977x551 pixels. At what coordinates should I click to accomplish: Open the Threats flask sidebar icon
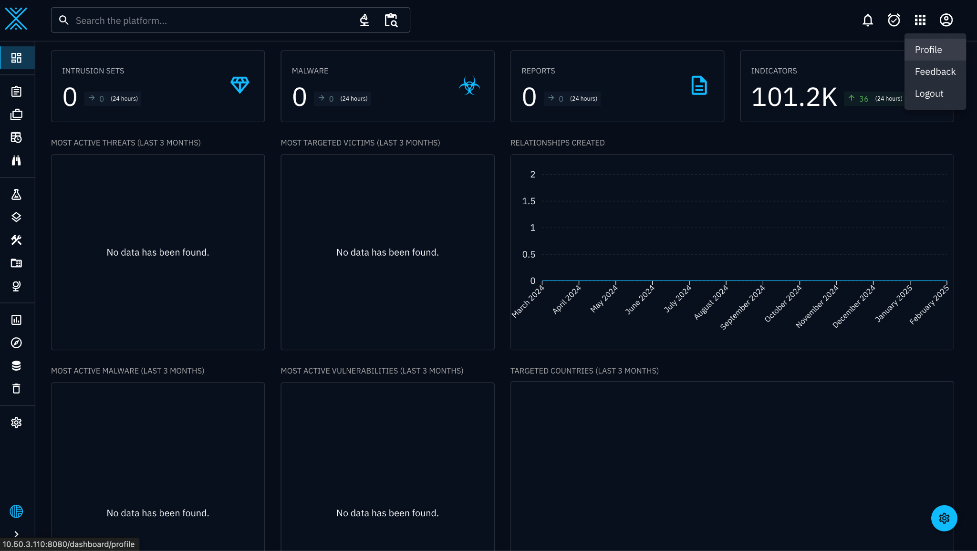point(17,194)
